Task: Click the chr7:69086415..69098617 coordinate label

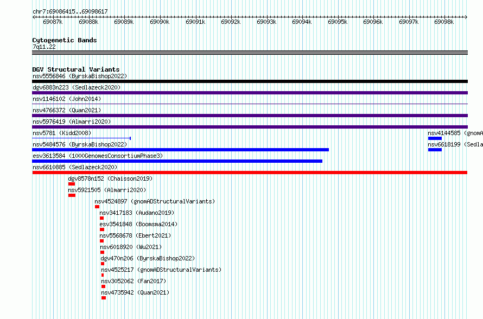Action: tap(70, 11)
